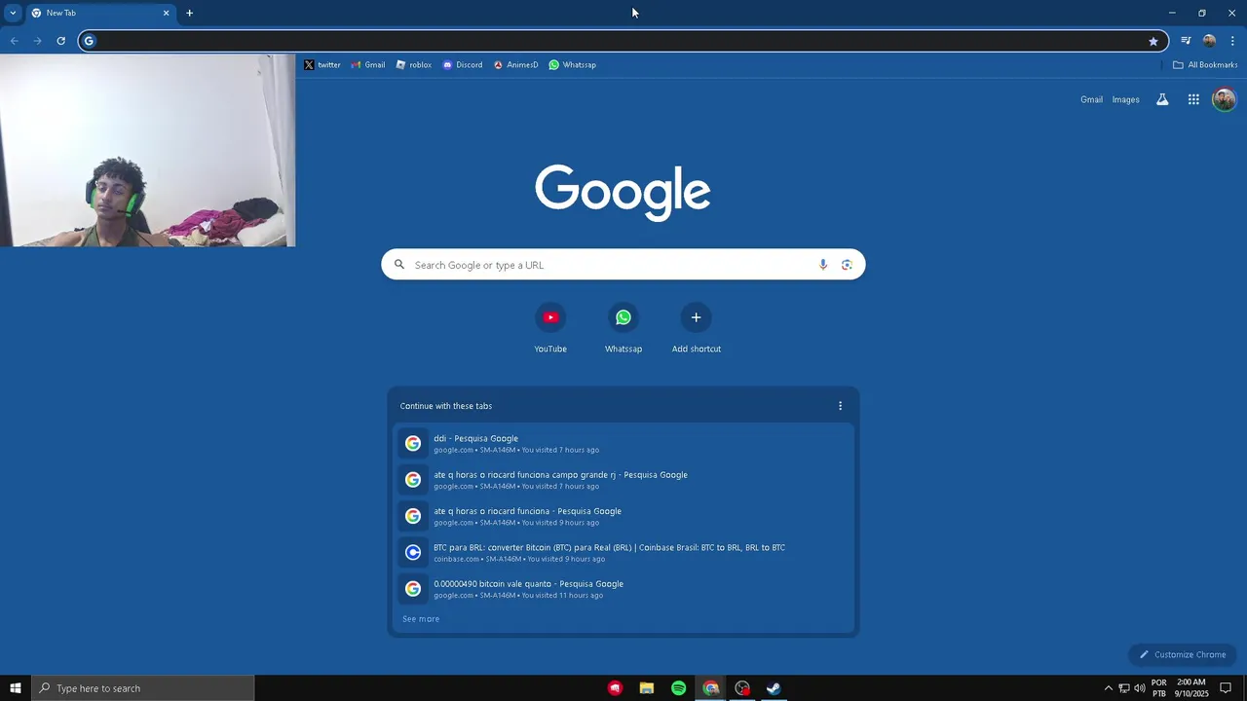Start voice search with microphone icon

[823, 265]
